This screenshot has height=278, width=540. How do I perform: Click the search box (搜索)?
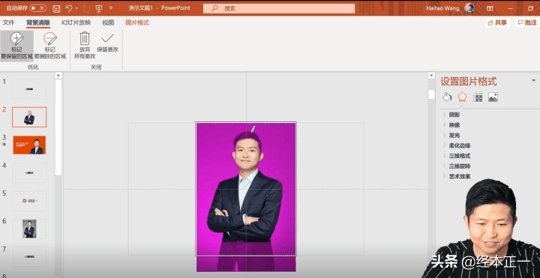279,8
